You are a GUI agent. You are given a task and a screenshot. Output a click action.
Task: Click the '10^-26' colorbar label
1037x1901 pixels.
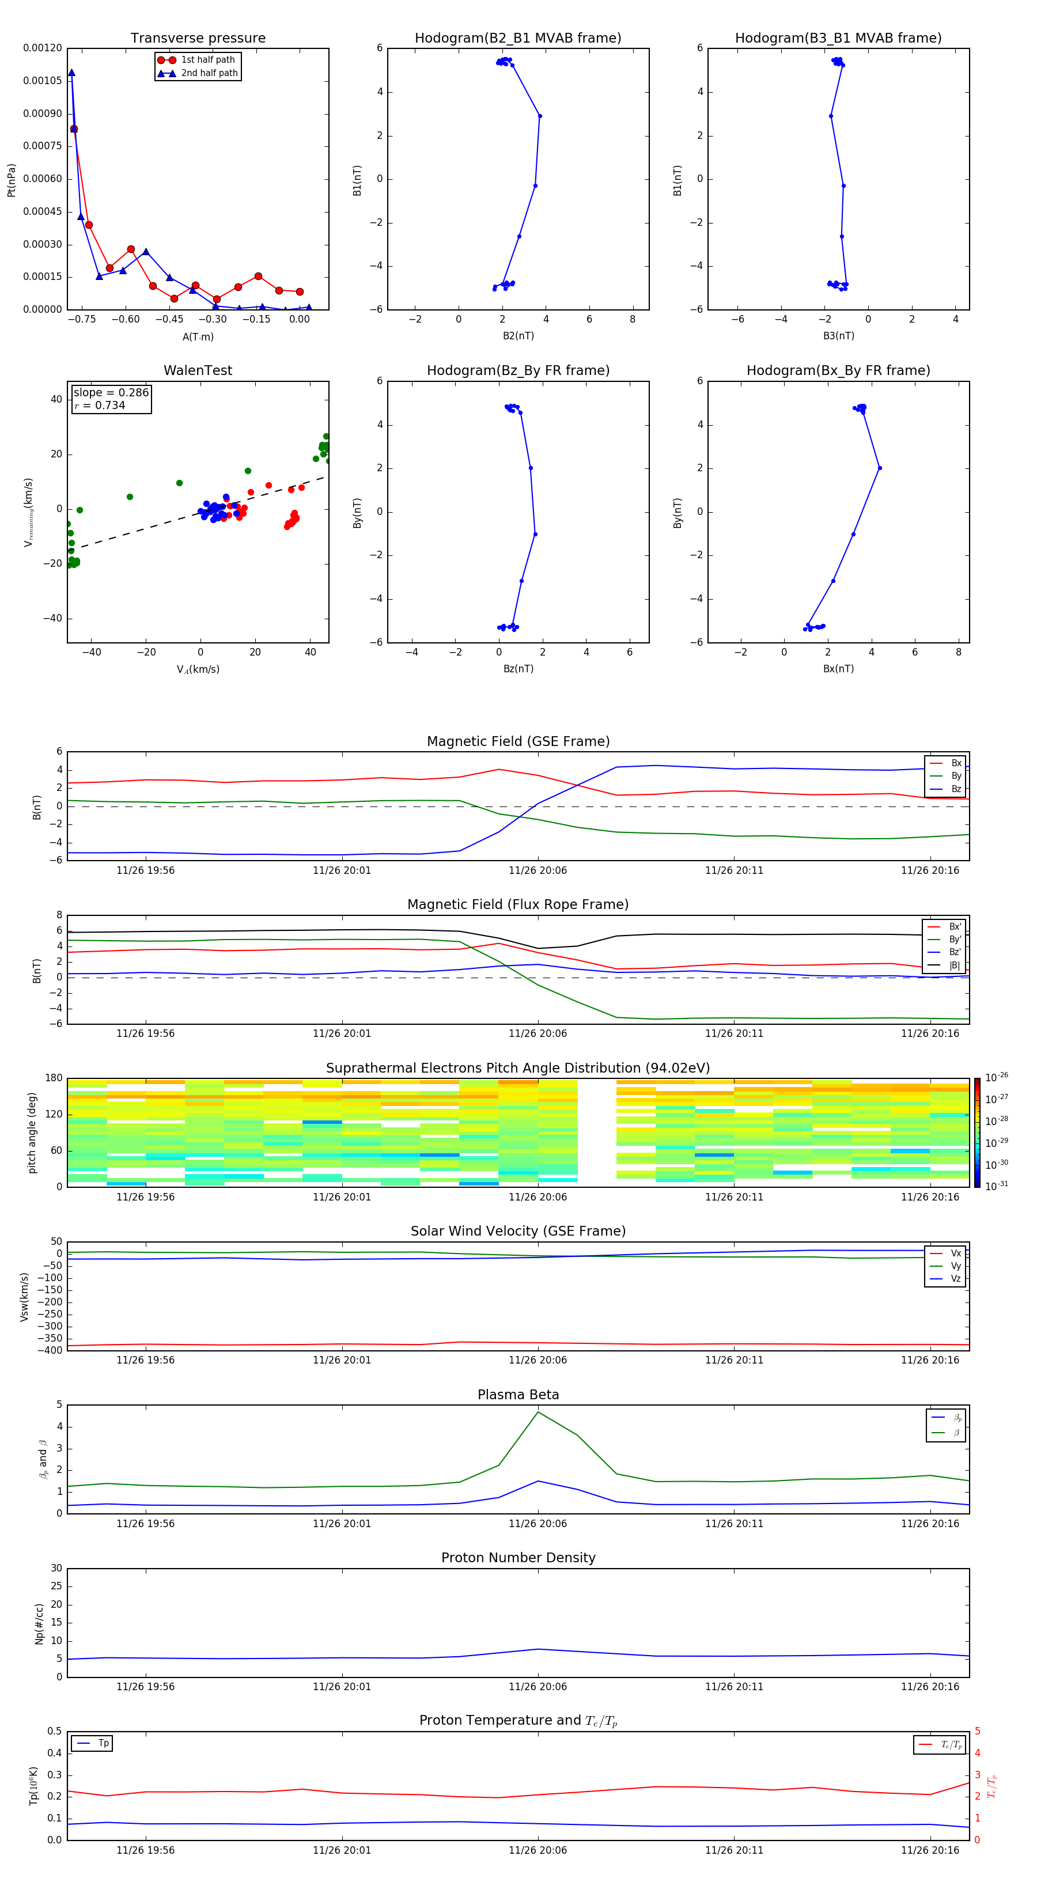click(997, 1077)
